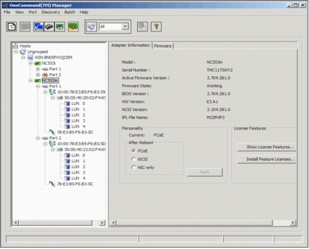Image resolution: width=309 pixels, height=249 pixels.
Task: Click the tree panel horizontal scrollbar thumb
Action: [55, 223]
